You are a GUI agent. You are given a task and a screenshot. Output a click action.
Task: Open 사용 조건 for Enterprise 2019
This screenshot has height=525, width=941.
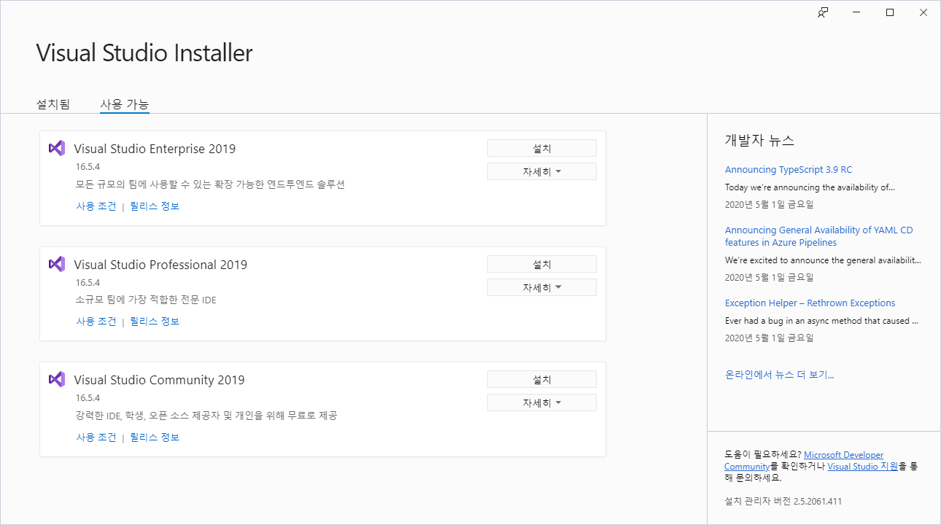coord(96,206)
